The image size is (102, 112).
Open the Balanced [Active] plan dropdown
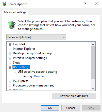(36, 37)
